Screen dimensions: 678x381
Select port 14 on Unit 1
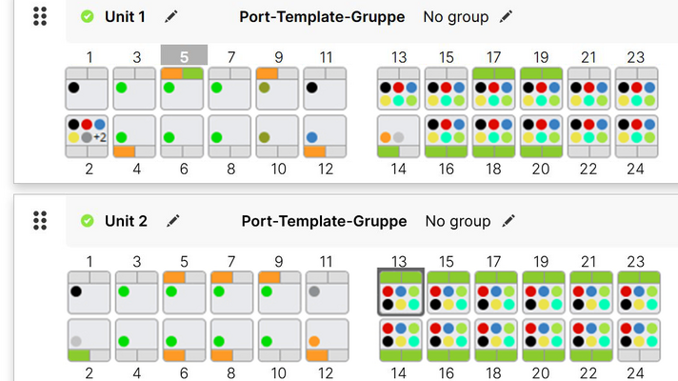(399, 136)
